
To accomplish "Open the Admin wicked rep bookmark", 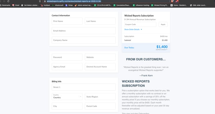I will pyautogui.click(x=83, y=5).
